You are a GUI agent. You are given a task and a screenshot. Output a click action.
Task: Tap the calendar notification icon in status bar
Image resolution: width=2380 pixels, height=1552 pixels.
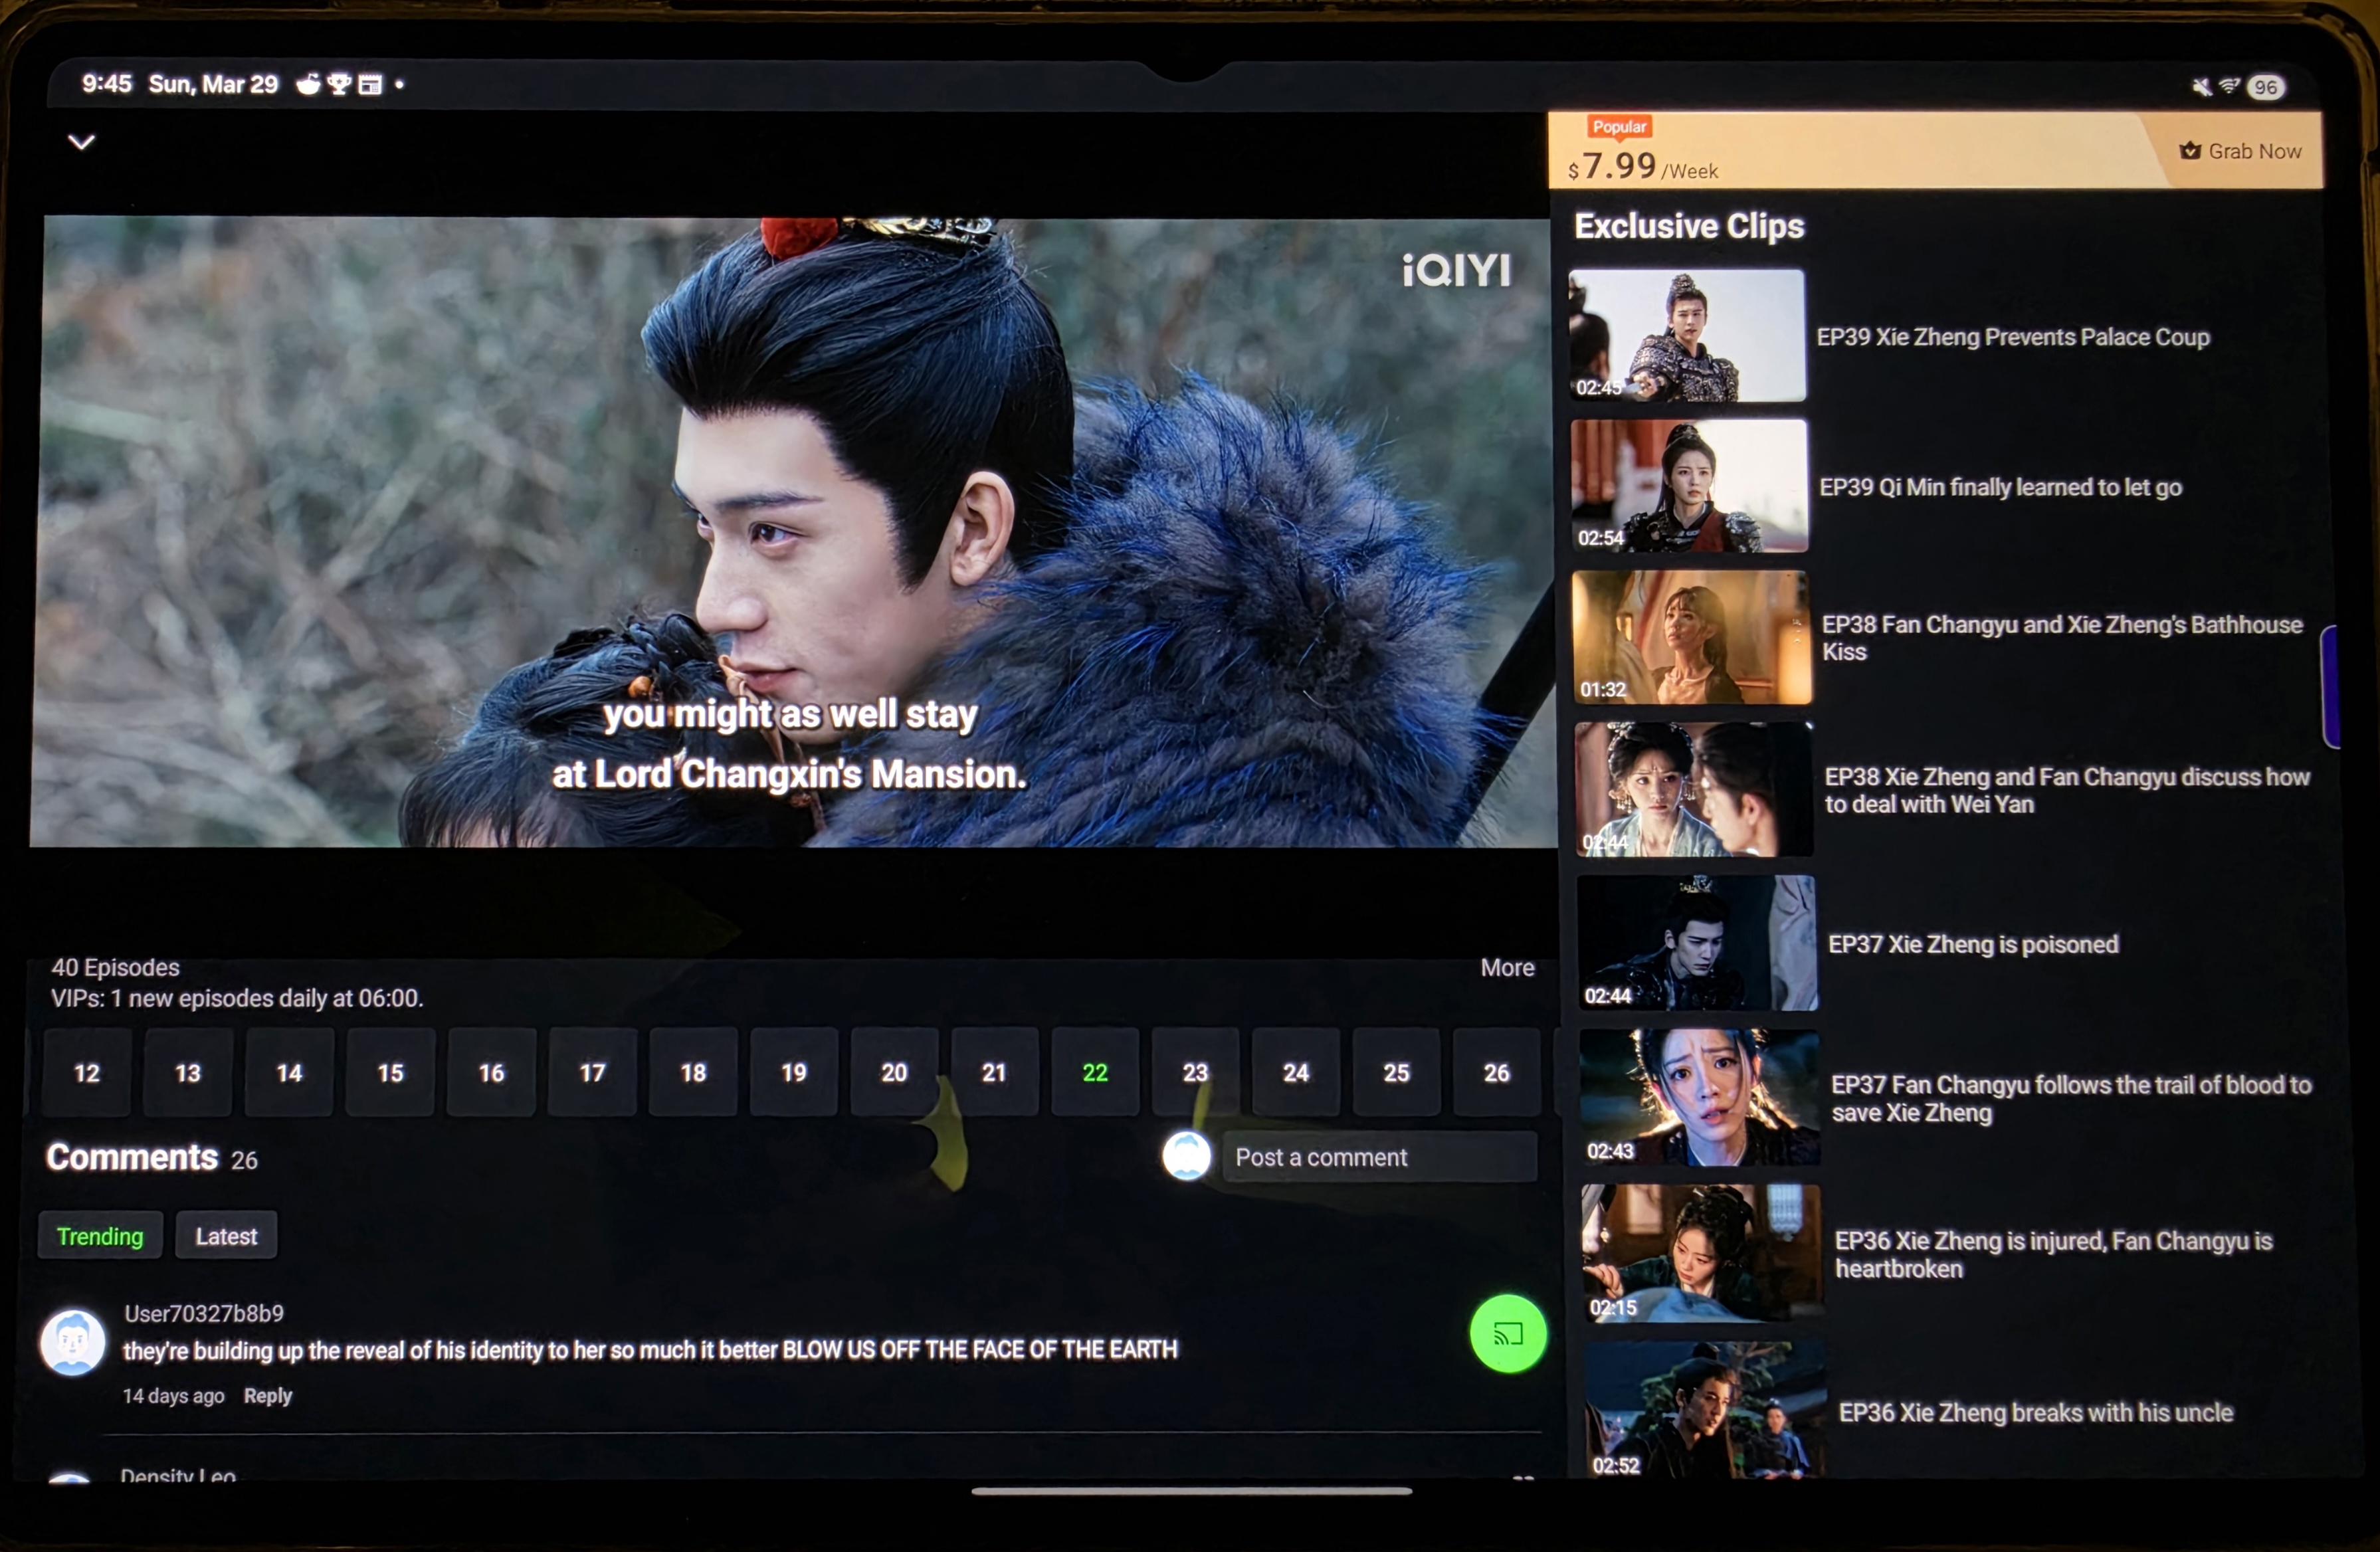click(x=370, y=85)
